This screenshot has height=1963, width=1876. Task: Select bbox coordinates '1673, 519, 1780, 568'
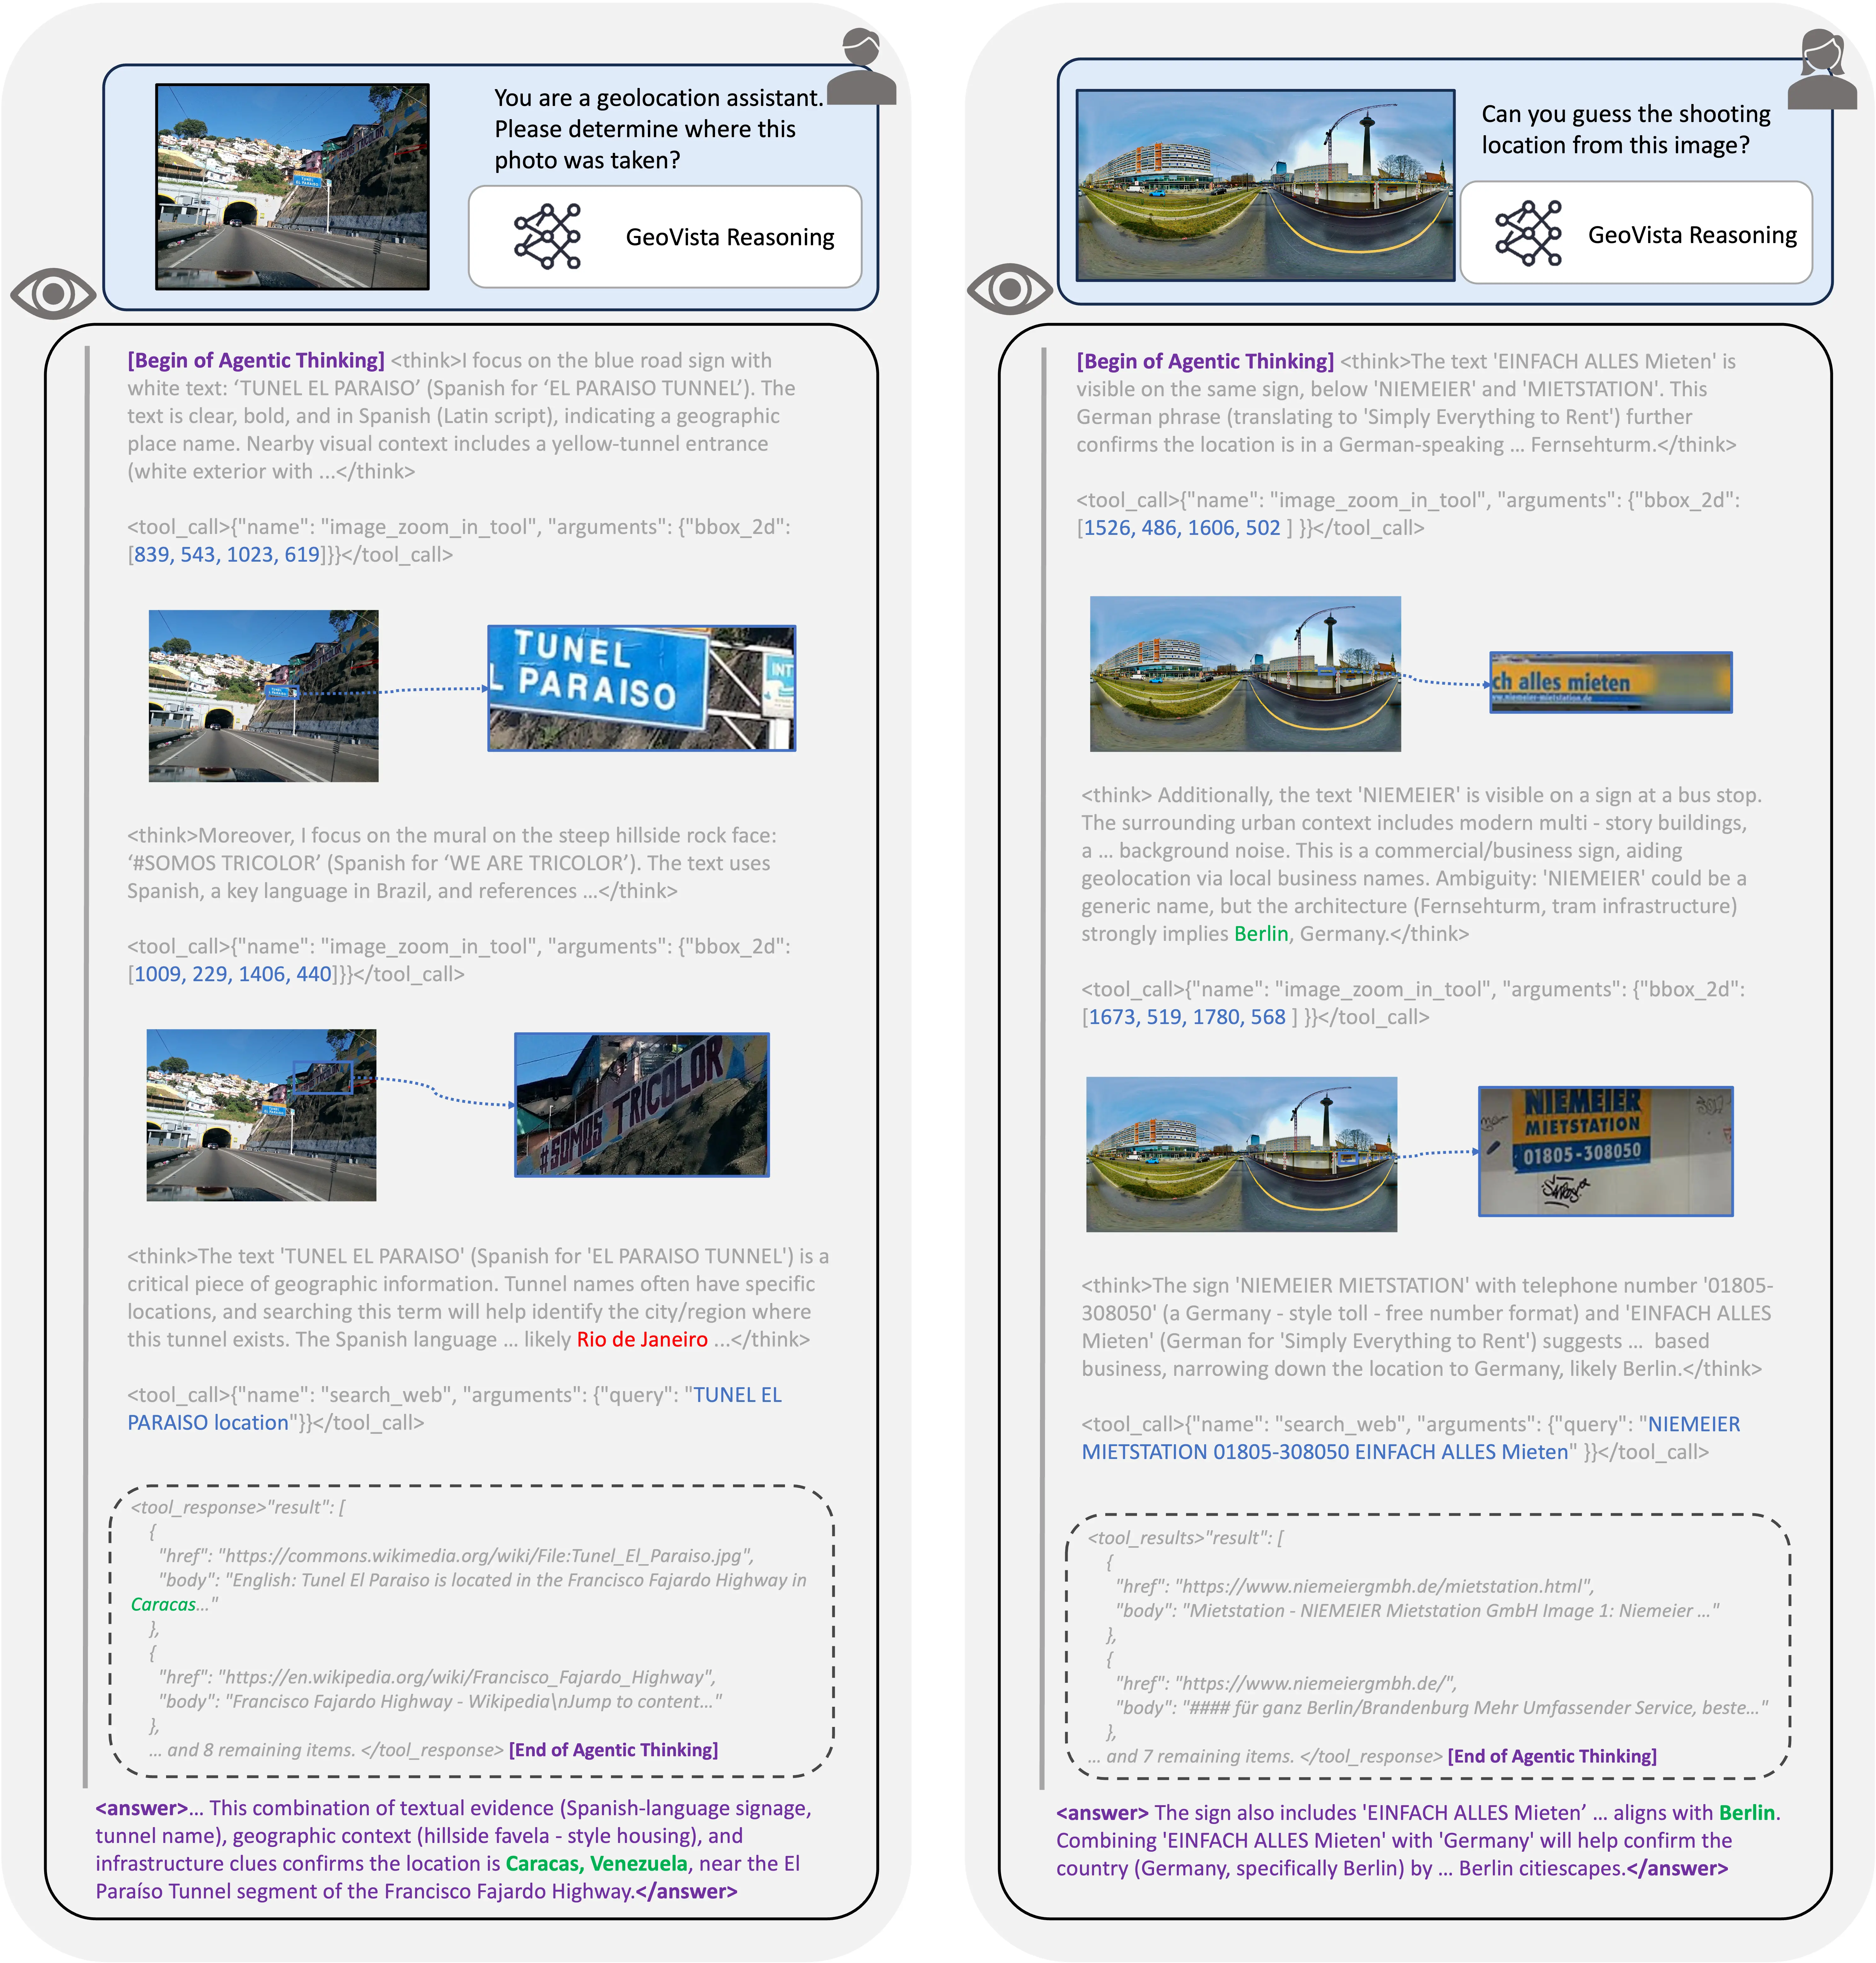[x=1187, y=1017]
